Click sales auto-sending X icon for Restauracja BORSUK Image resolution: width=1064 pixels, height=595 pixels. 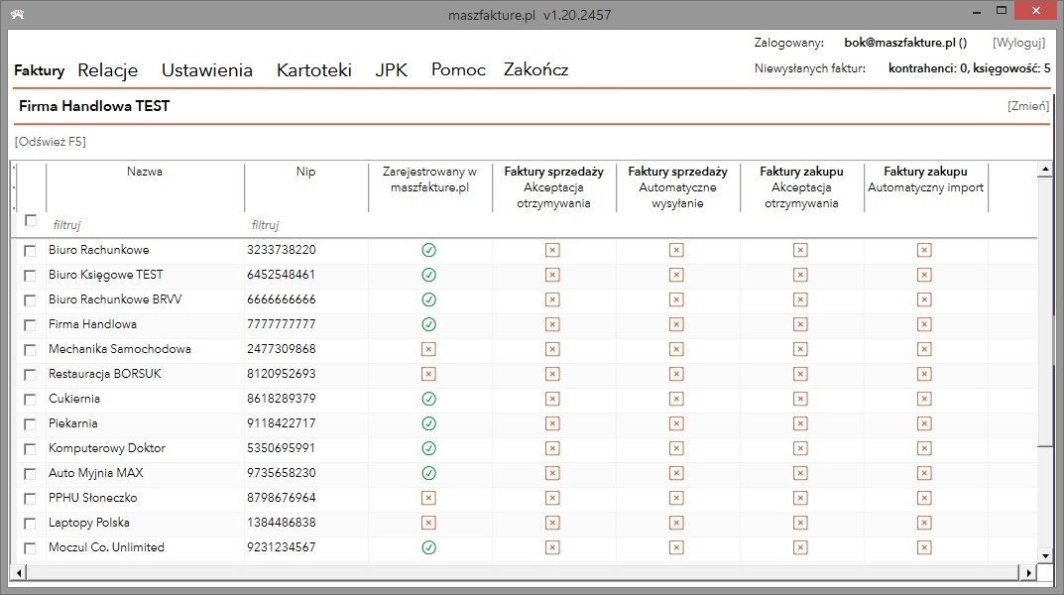click(x=676, y=374)
